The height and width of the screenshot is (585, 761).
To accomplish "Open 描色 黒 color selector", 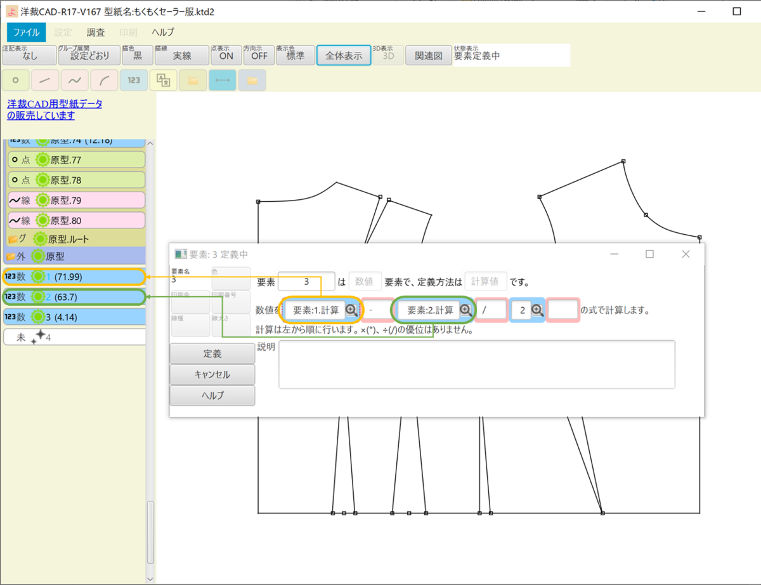I will [137, 55].
